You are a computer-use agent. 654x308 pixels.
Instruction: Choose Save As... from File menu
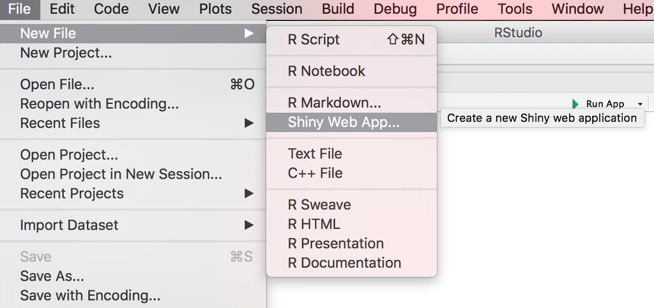tap(133, 276)
